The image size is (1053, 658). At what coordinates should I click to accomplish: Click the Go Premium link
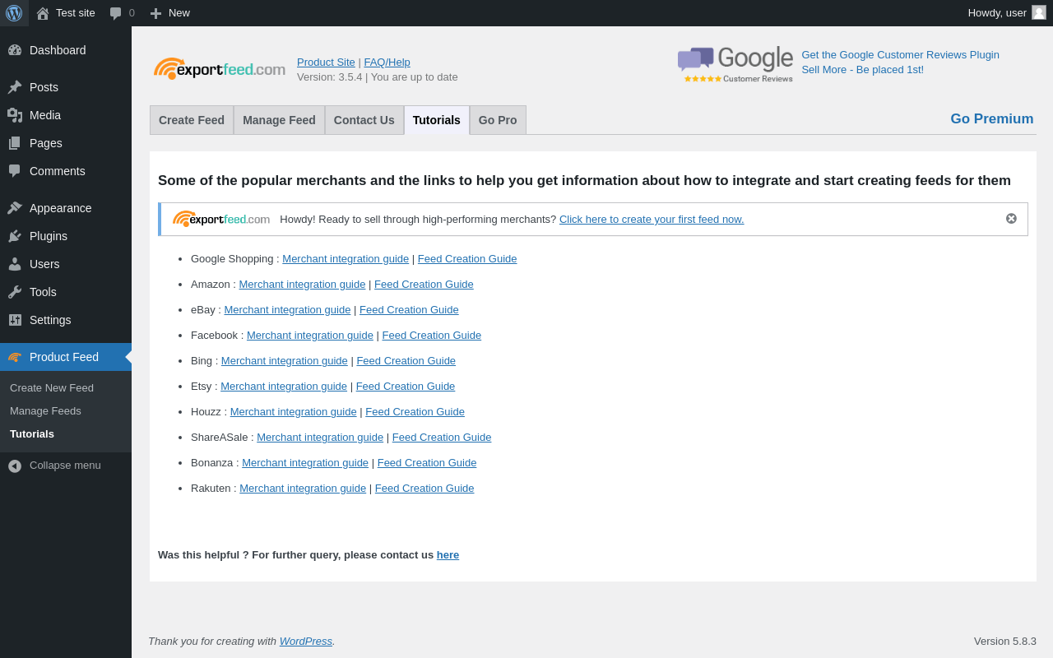pos(992,119)
